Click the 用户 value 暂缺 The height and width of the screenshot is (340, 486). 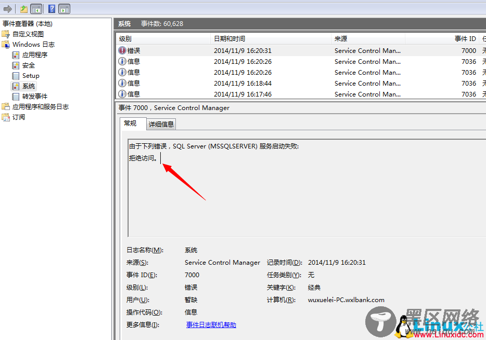(191, 300)
